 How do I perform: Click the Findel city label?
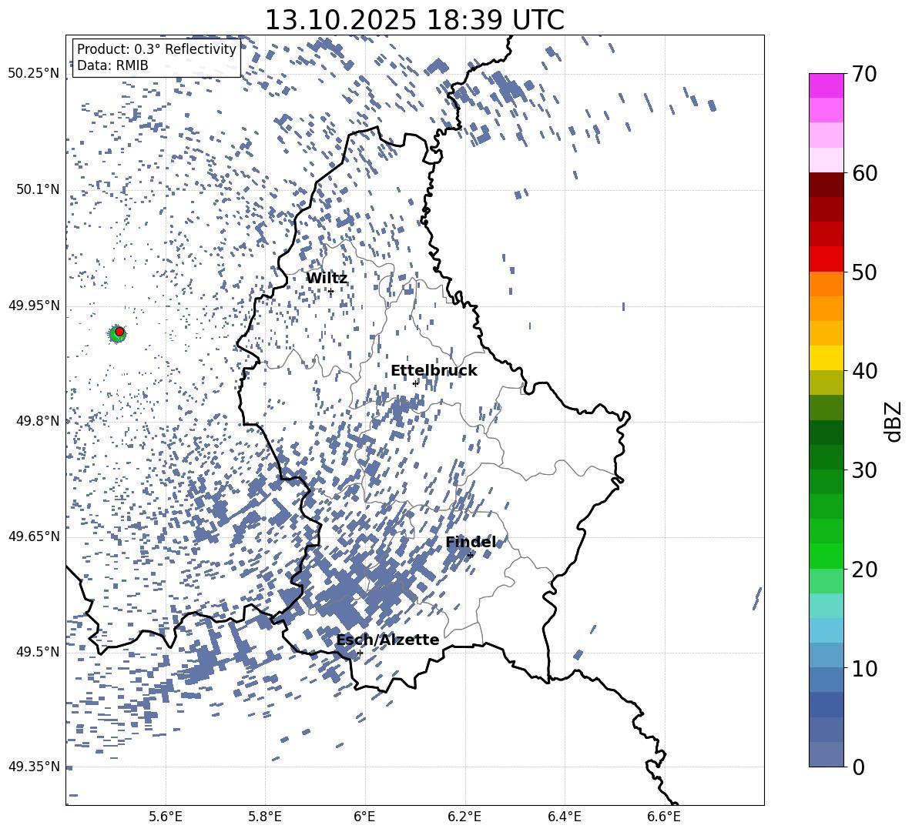coord(471,542)
